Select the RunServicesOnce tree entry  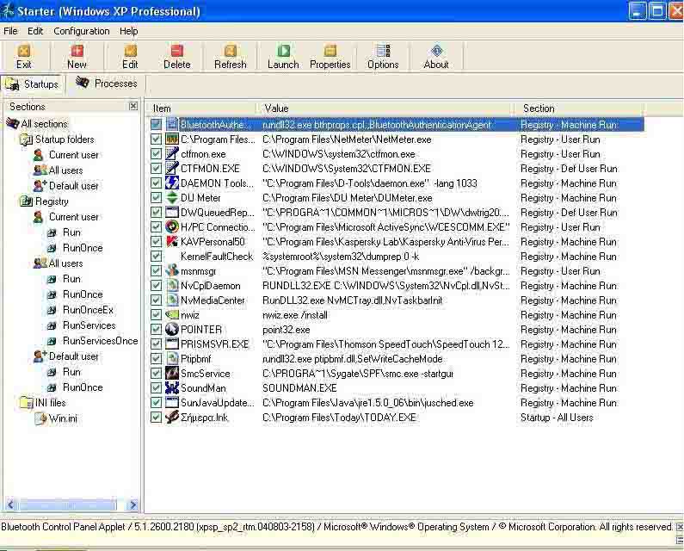[100, 341]
